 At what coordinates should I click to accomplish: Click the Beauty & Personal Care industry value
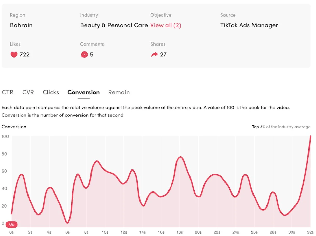pos(114,25)
